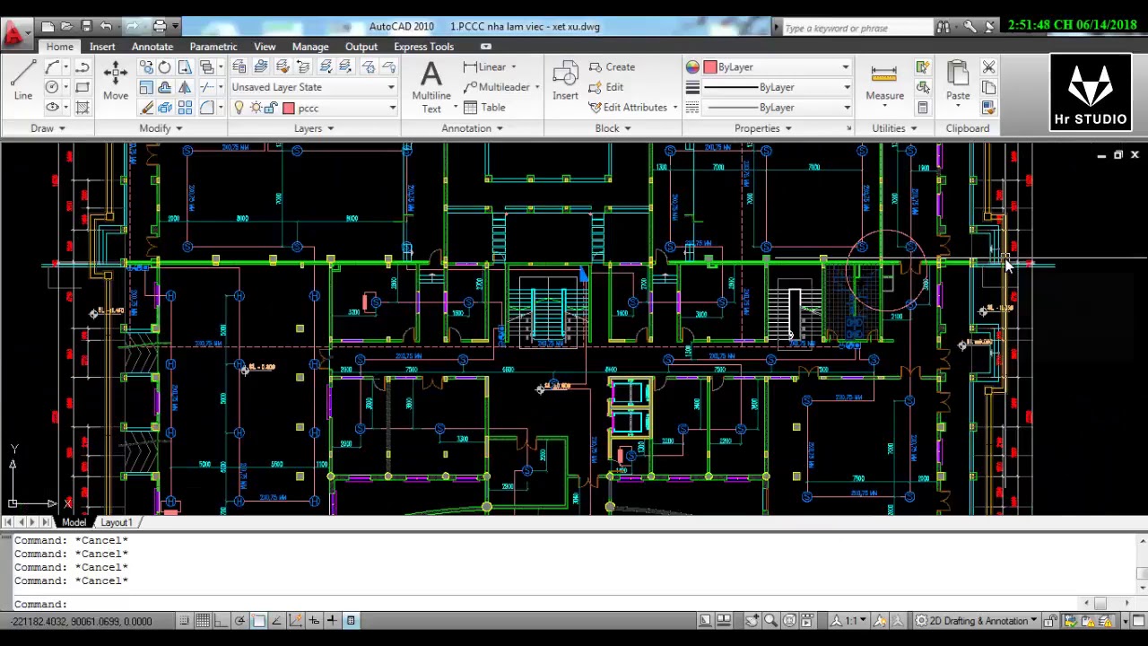Image resolution: width=1148 pixels, height=646 pixels.
Task: Click the binoculars search icon
Action: (x=944, y=27)
